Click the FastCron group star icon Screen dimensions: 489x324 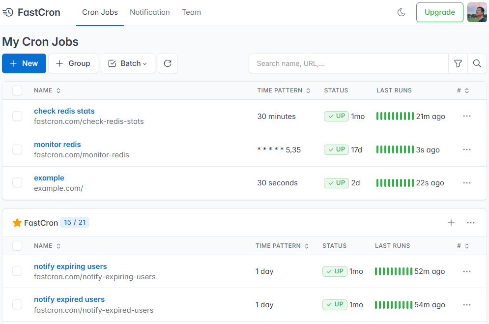point(17,223)
